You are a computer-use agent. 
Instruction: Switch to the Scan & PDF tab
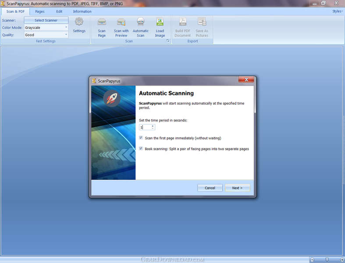pyautogui.click(x=15, y=11)
